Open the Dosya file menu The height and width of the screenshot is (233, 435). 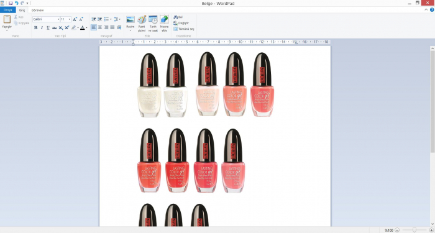7,11
